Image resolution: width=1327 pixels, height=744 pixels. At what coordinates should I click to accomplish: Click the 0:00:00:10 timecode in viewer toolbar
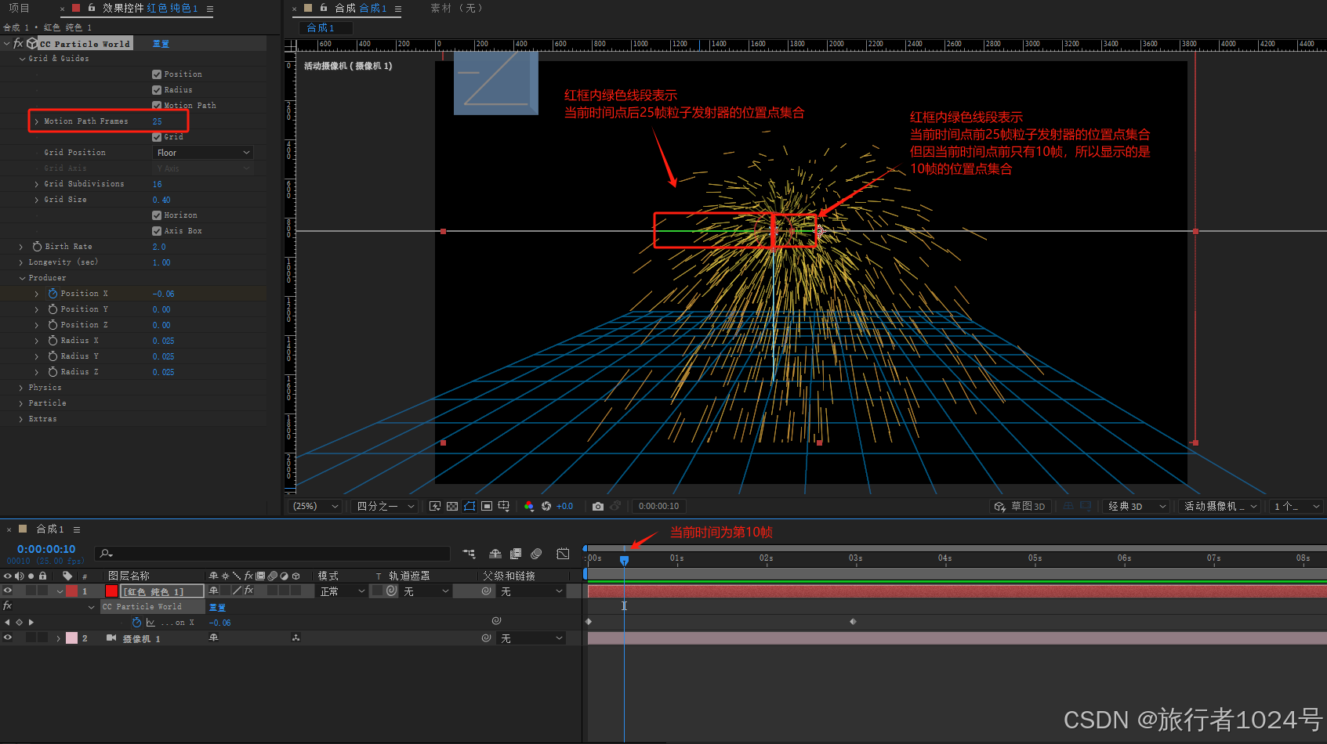(x=658, y=507)
